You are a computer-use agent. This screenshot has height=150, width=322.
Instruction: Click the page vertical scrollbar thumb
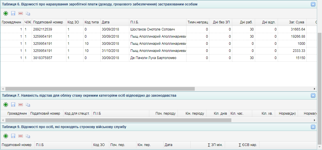(319, 88)
